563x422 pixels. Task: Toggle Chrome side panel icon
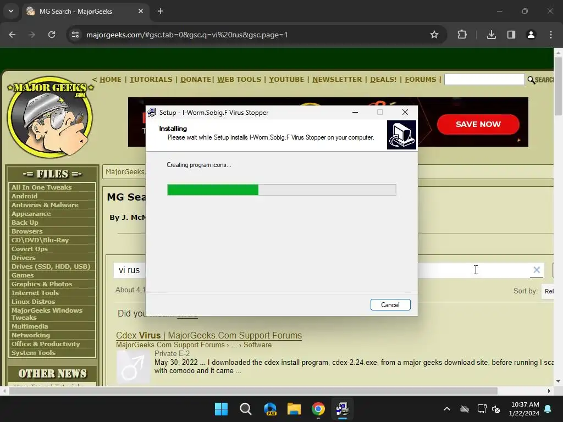(x=511, y=35)
